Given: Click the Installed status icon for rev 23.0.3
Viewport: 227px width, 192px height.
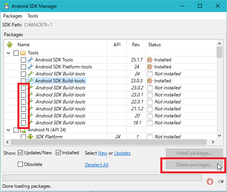Looking at the screenshot, I should point(150,80).
